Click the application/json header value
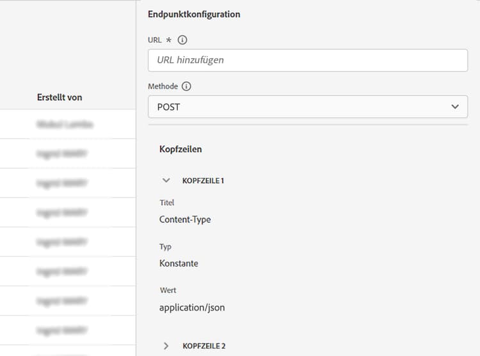480x356 pixels. tap(192, 307)
